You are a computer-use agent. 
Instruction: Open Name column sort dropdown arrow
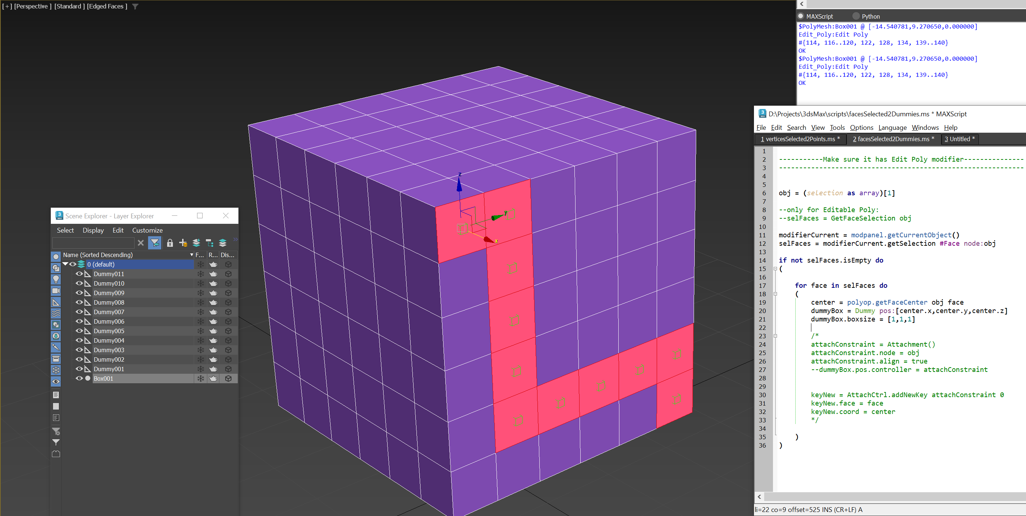192,255
